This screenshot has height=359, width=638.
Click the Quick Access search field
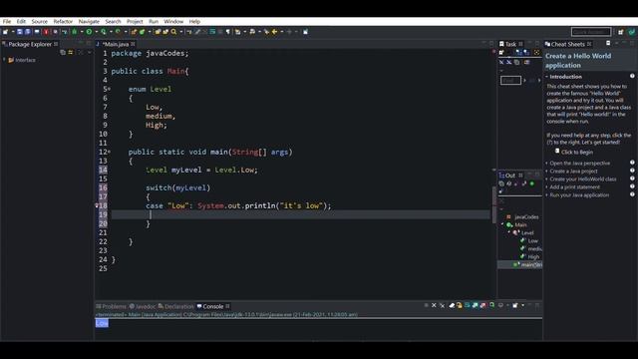point(591,31)
